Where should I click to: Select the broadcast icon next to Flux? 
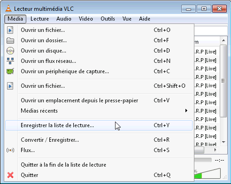pos(10,150)
